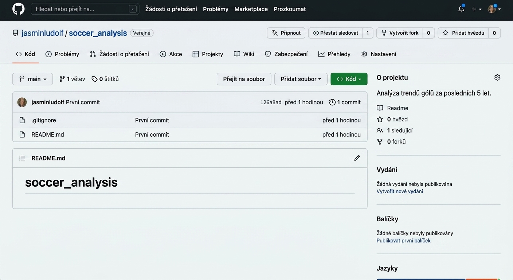This screenshot has width=513, height=280.
Task: Open jasminludolf author link in commit bar
Action: [48, 102]
